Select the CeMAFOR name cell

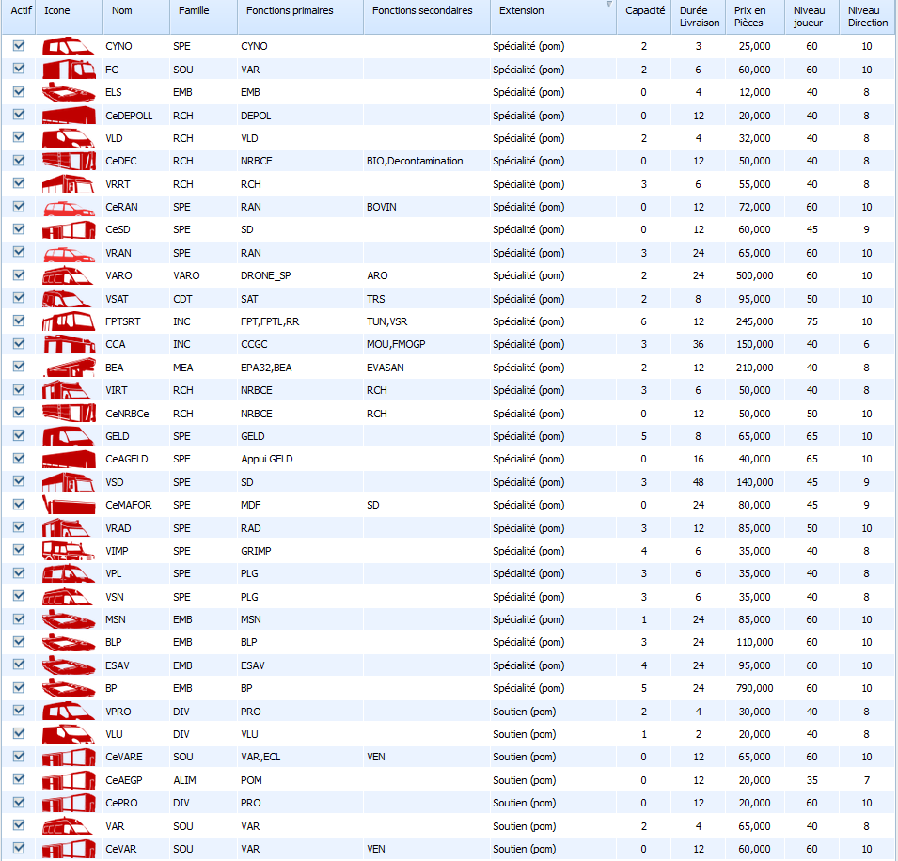click(129, 505)
